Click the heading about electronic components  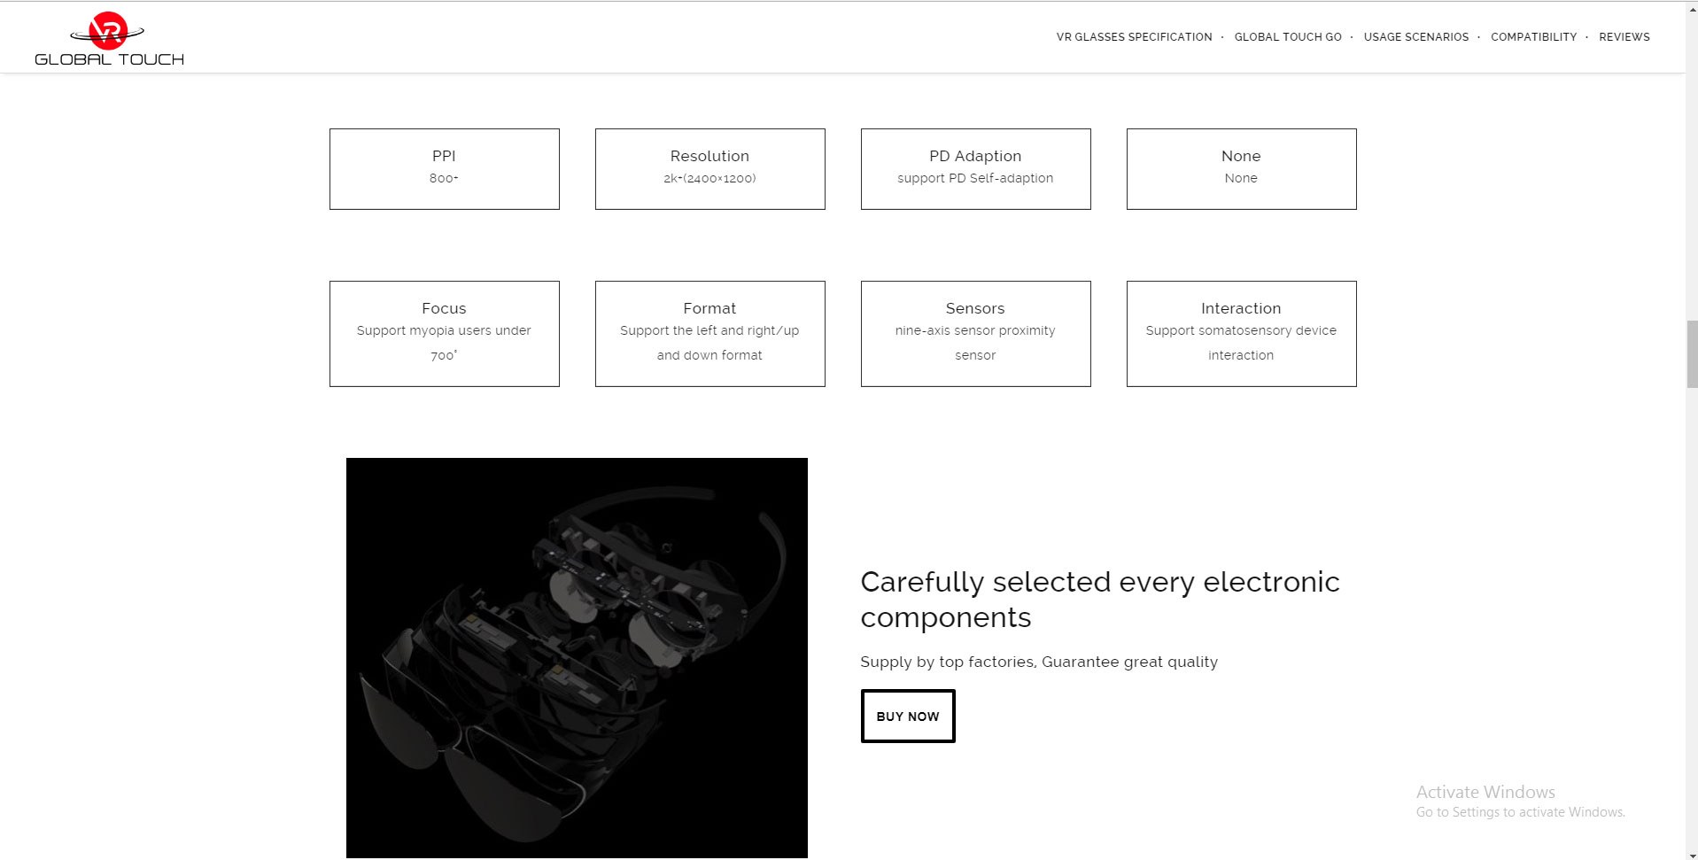coord(1100,599)
